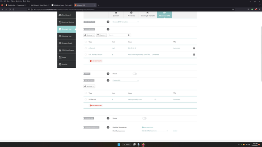262x147 pixels.
Task: Toggle the DNSSEC status switch
Action: [x=135, y=73]
